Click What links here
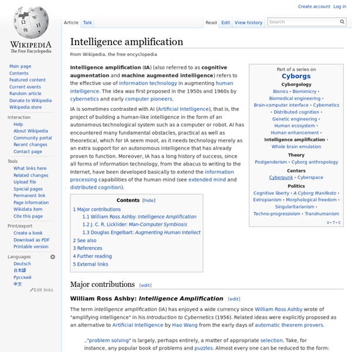This screenshot has width=352, height=352. pos(30,168)
